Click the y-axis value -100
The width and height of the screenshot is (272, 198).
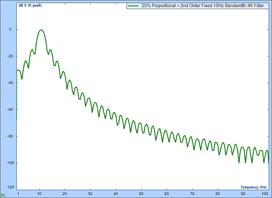(x=10, y=163)
